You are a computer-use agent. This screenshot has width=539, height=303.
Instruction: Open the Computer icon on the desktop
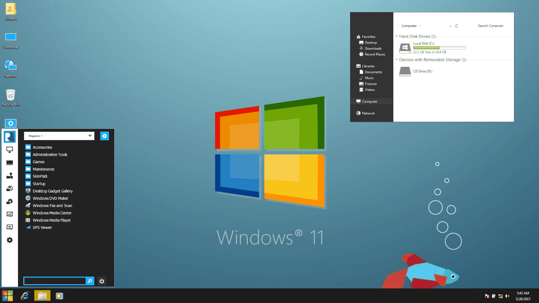[10, 40]
